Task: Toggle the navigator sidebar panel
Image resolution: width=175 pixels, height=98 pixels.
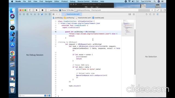Action: 30,10
